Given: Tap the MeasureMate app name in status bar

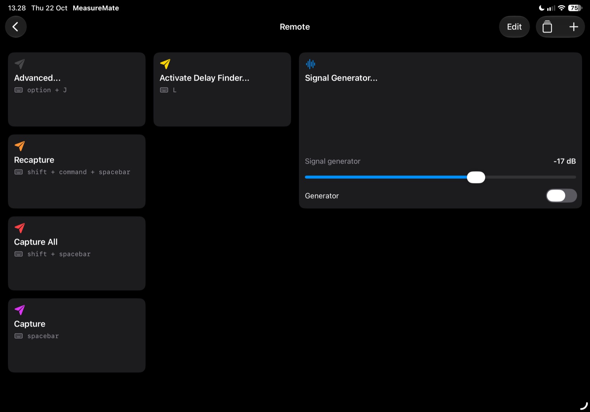Looking at the screenshot, I should click(96, 8).
